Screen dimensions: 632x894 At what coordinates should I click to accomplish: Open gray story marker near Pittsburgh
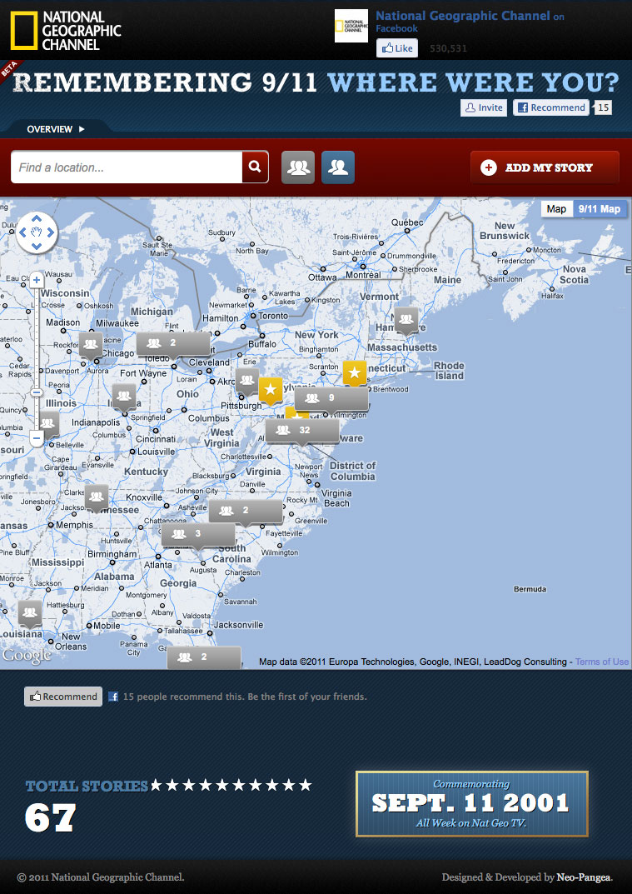tap(247, 380)
